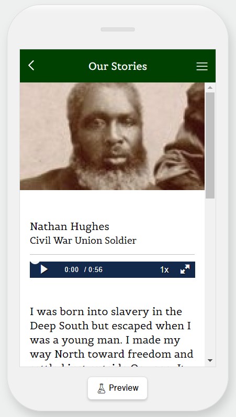Select the Nathan Hughes portrait photo
The width and height of the screenshot is (236, 417).
click(x=112, y=136)
